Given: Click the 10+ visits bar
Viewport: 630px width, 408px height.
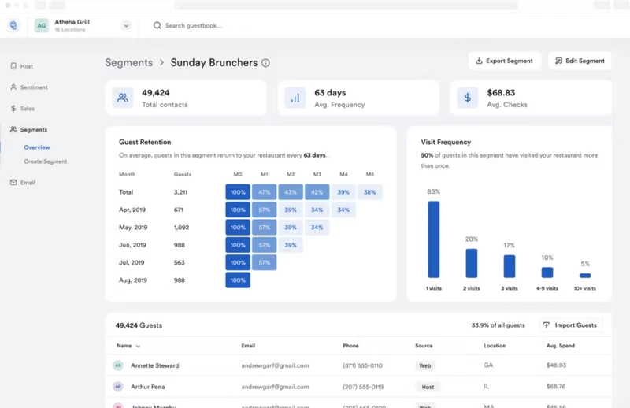Looking at the screenshot, I should 585,276.
